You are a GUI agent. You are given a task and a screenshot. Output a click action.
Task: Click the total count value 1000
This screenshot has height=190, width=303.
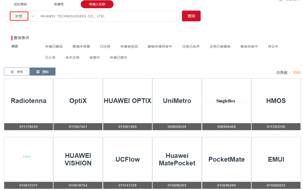point(297,73)
